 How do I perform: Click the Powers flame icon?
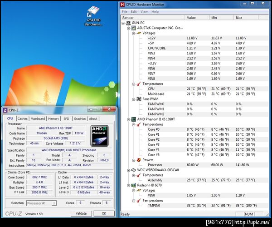click(139, 160)
